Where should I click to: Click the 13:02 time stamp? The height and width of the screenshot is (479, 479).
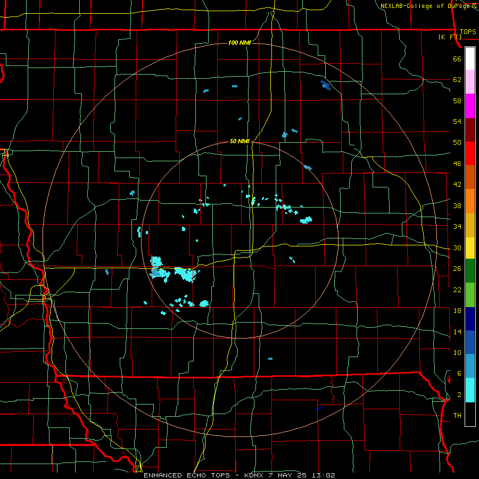323,475
